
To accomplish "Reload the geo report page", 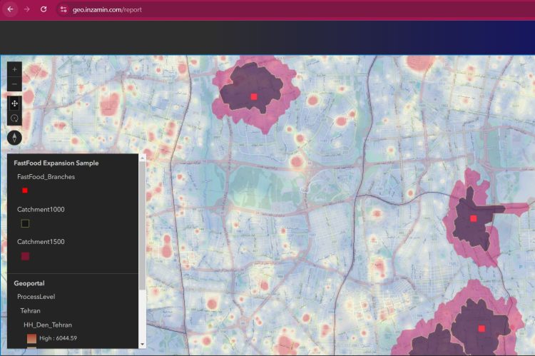I will pos(44,9).
